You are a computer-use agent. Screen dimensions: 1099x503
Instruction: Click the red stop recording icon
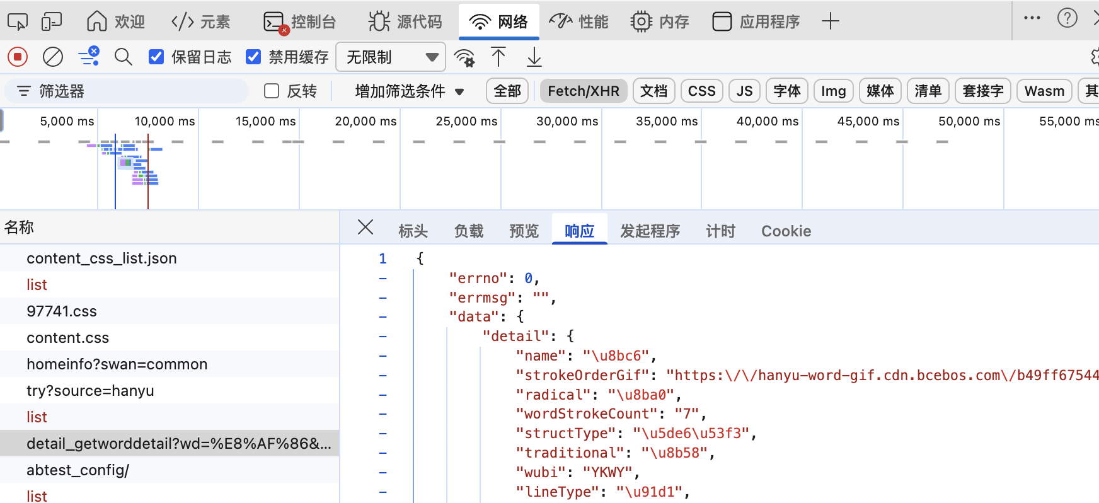pyautogui.click(x=18, y=57)
